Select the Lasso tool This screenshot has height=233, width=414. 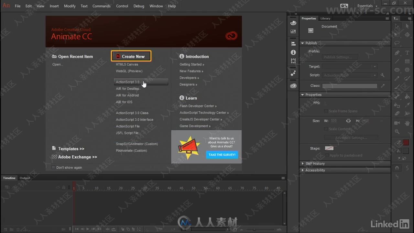tap(397, 43)
